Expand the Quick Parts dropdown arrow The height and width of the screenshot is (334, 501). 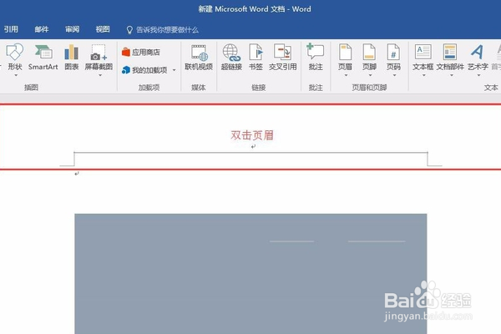pos(451,75)
